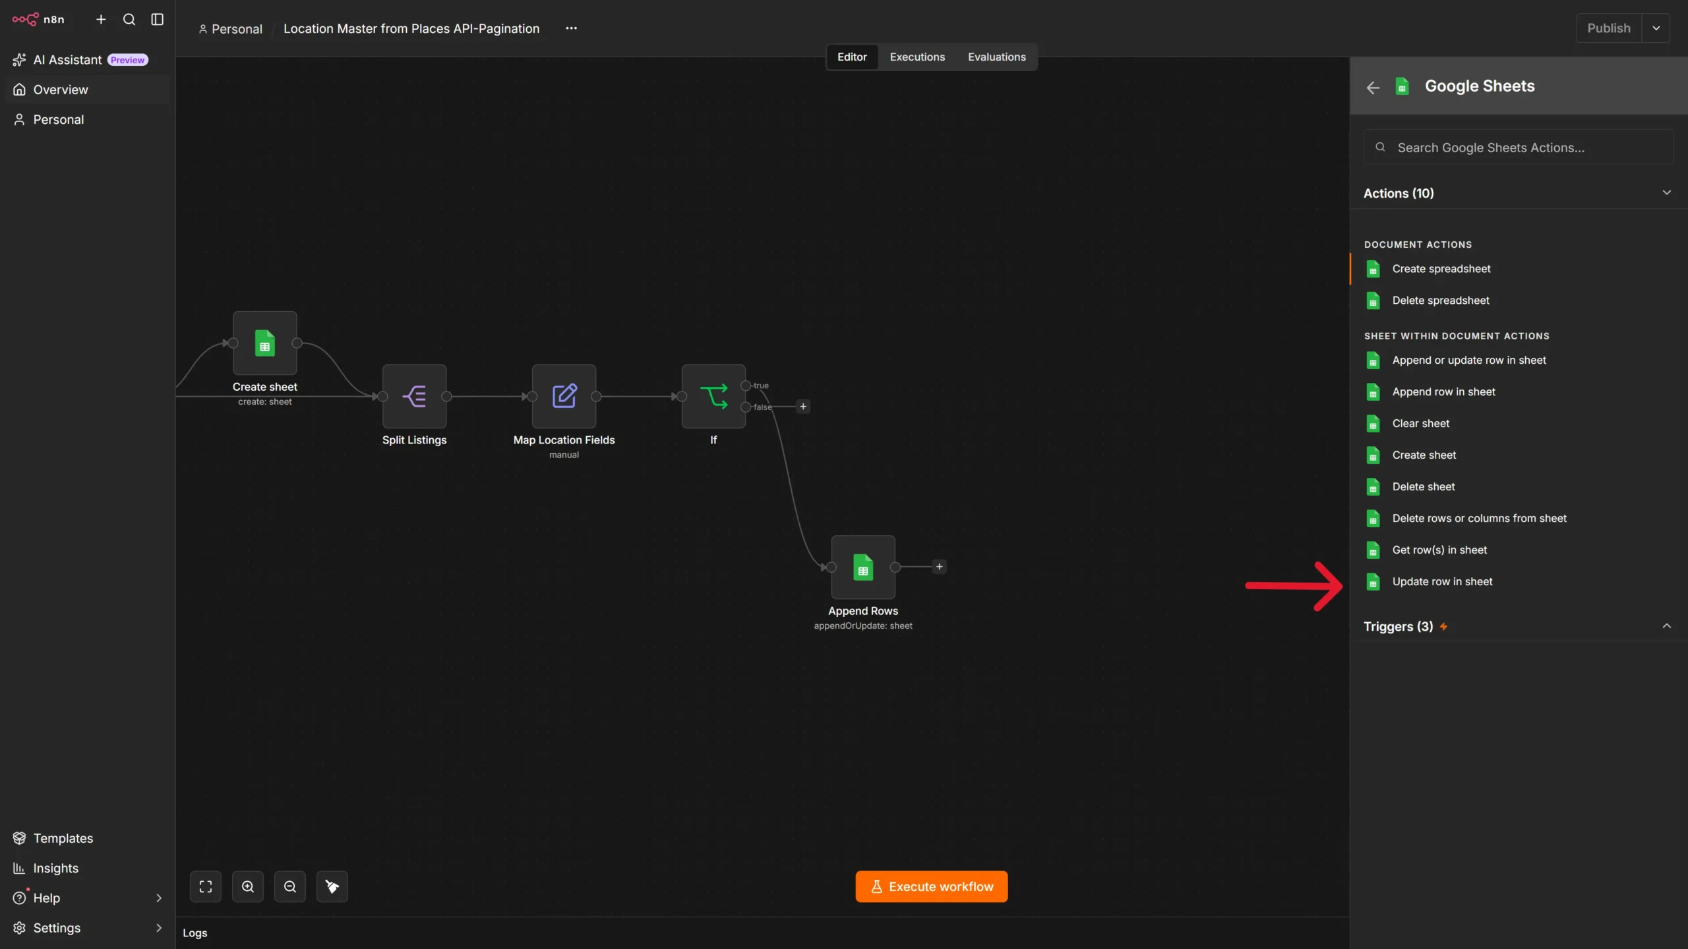Select the Append Rows node
The image size is (1688, 949).
[x=862, y=567]
